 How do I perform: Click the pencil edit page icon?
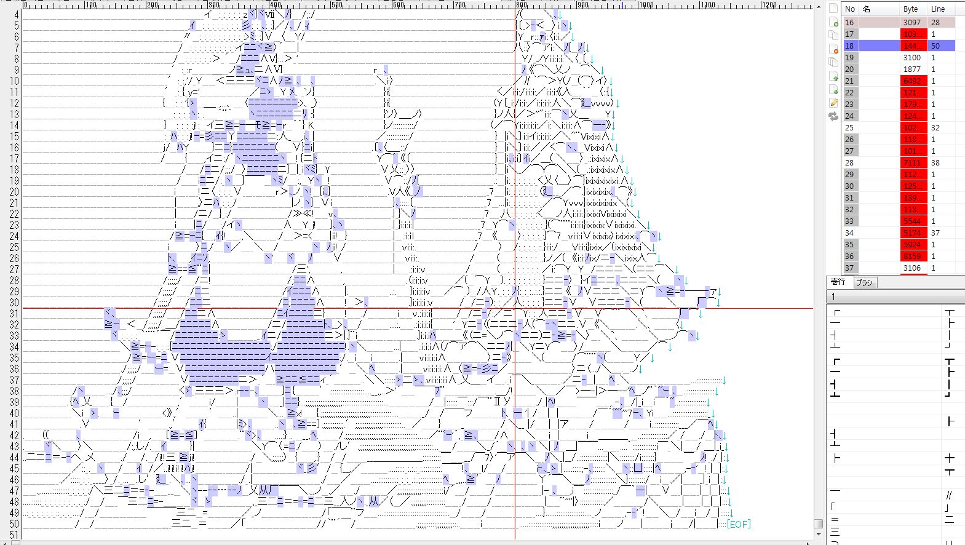point(833,103)
